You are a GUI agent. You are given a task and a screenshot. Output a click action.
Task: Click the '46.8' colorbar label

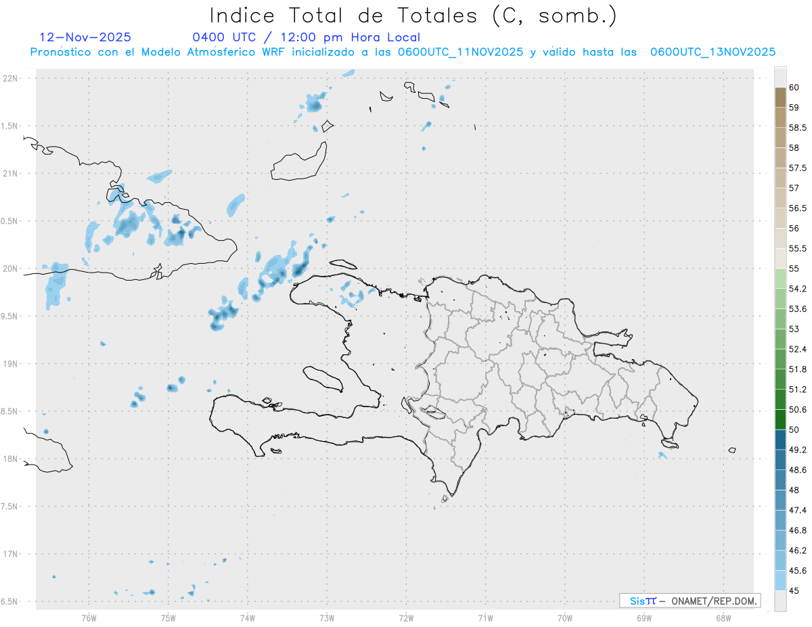[x=798, y=530]
